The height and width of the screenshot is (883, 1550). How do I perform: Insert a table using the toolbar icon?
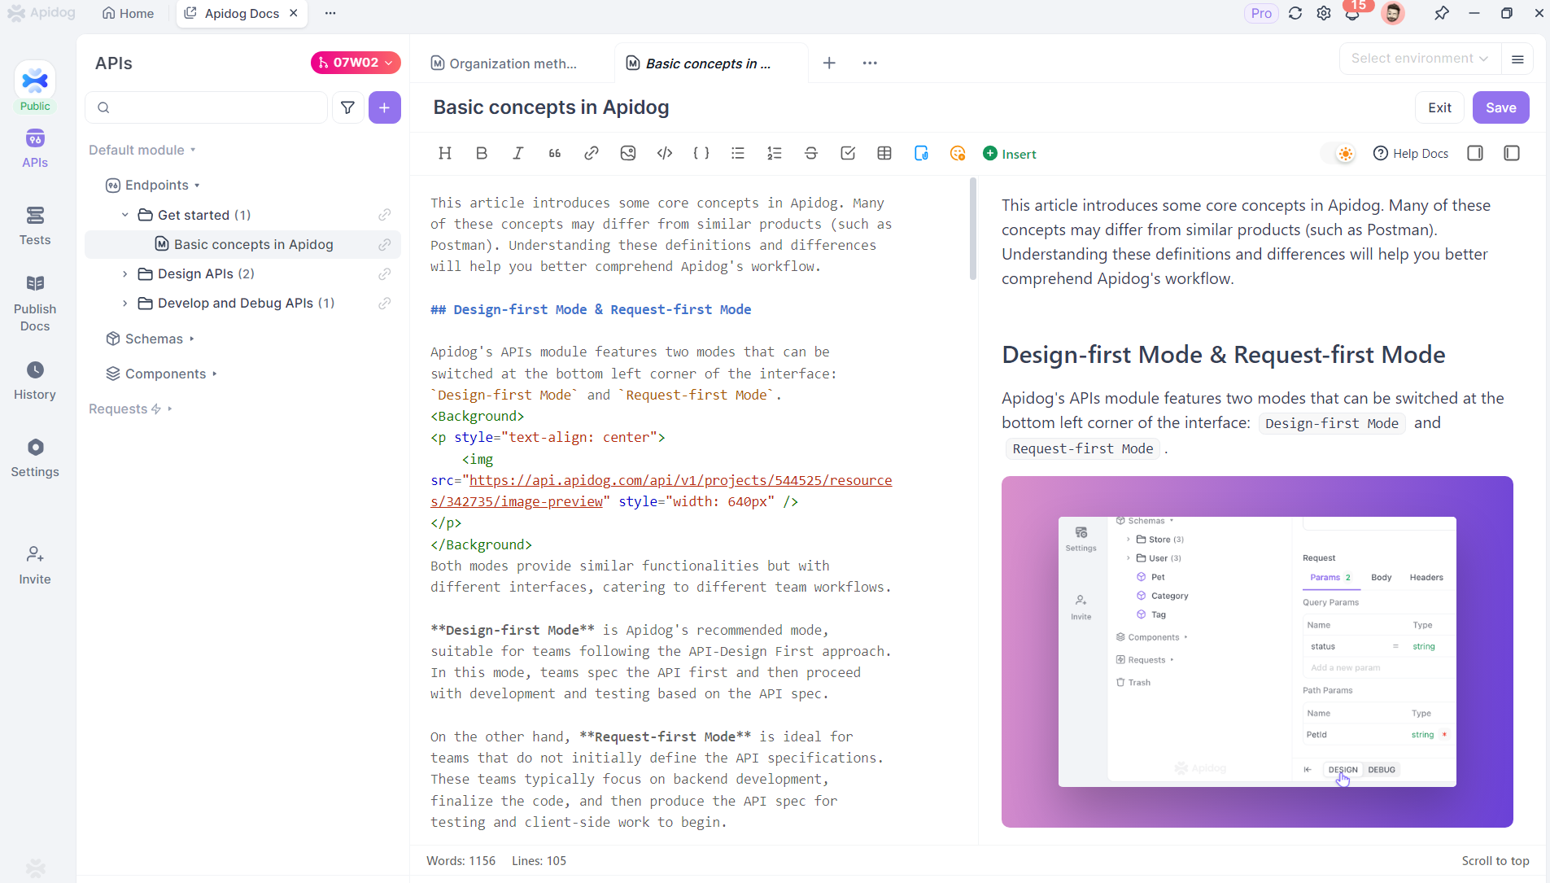(x=884, y=154)
